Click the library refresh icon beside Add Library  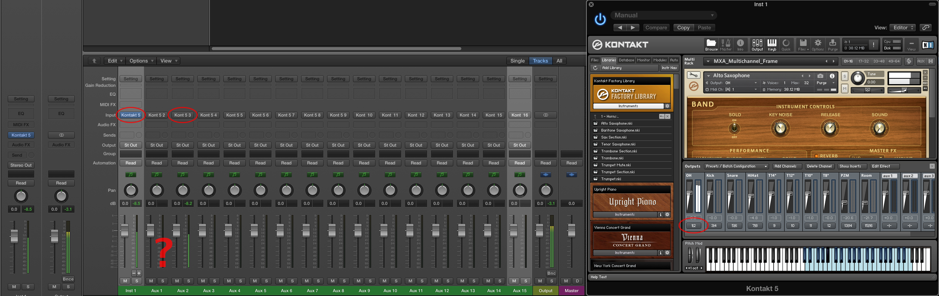tap(595, 68)
